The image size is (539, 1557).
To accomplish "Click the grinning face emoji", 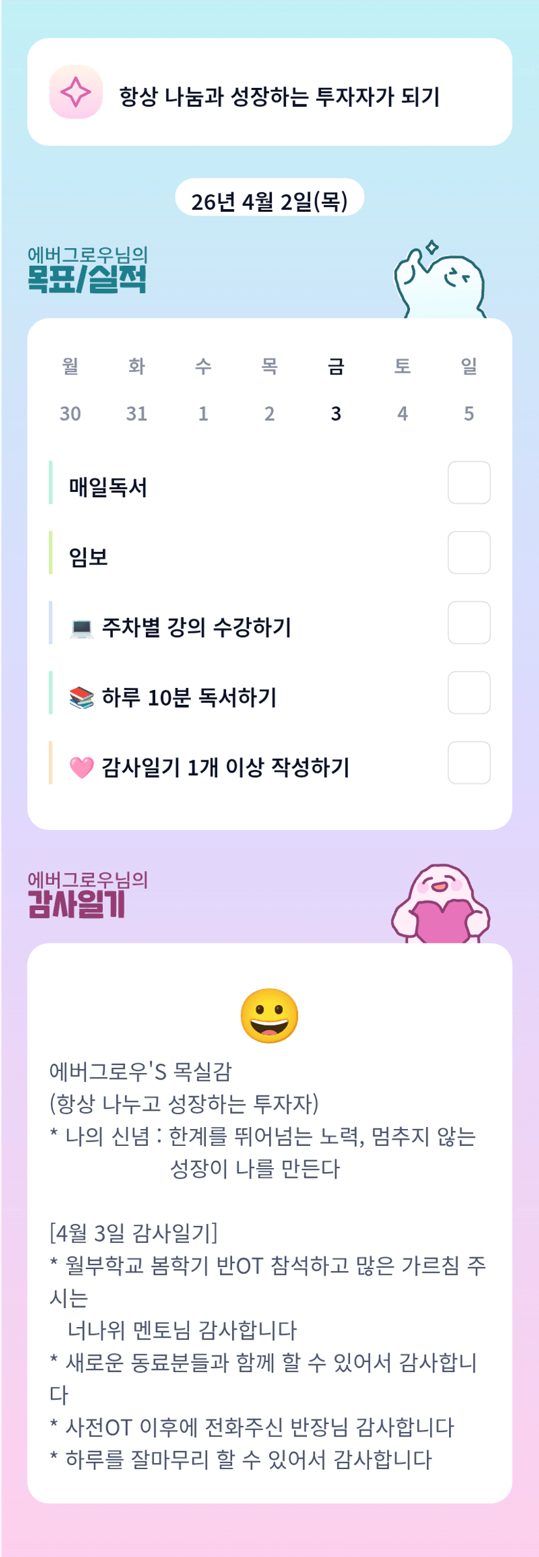I will coord(269,1016).
